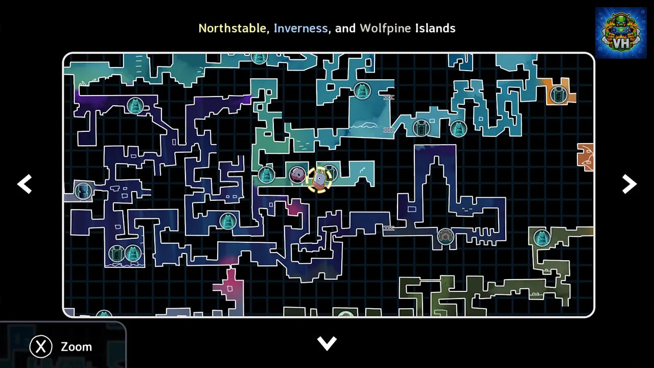Select the statue icon left of the purple creature

point(266,175)
